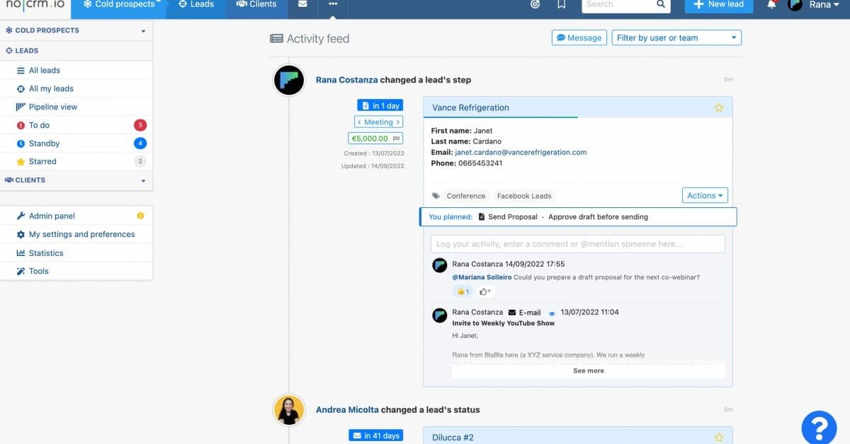Click the goals target icon in navbar

pyautogui.click(x=535, y=5)
